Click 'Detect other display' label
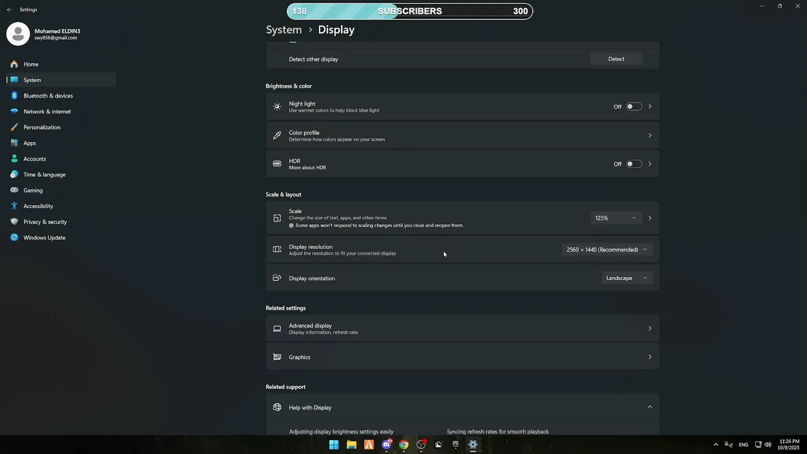Viewport: 807px width, 454px height. tap(313, 59)
